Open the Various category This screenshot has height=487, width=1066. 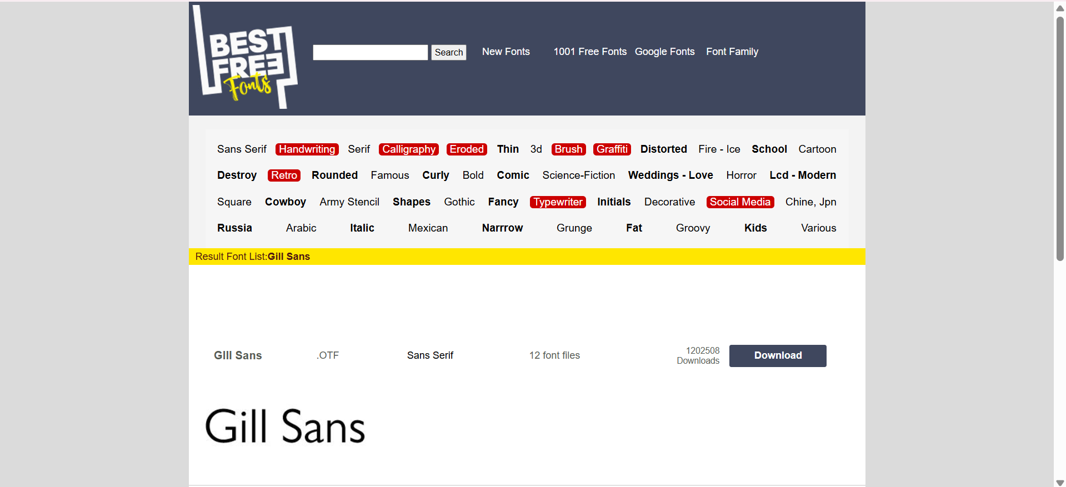[818, 228]
